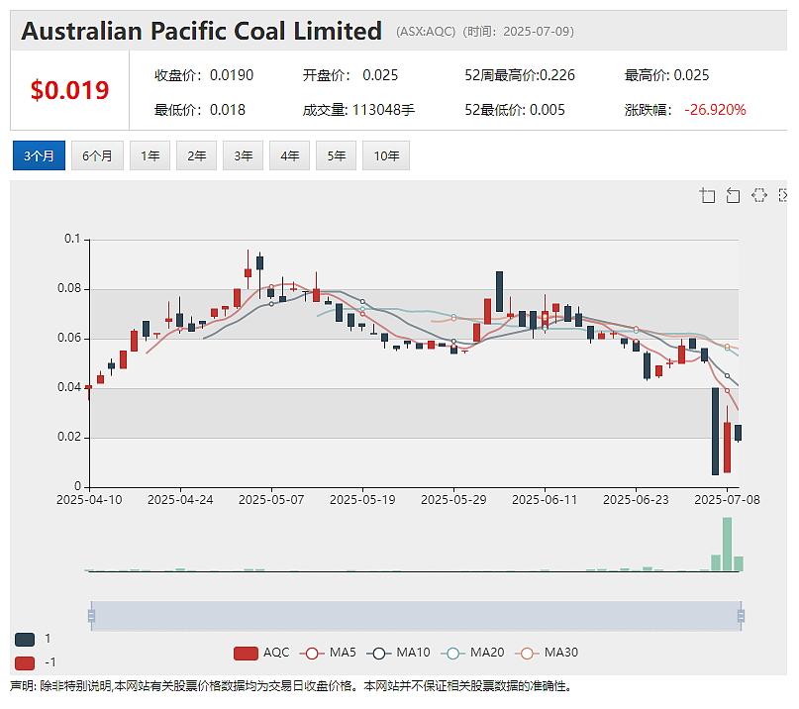Click the y-axis label 0.08
This screenshot has width=799, height=709.
point(69,288)
